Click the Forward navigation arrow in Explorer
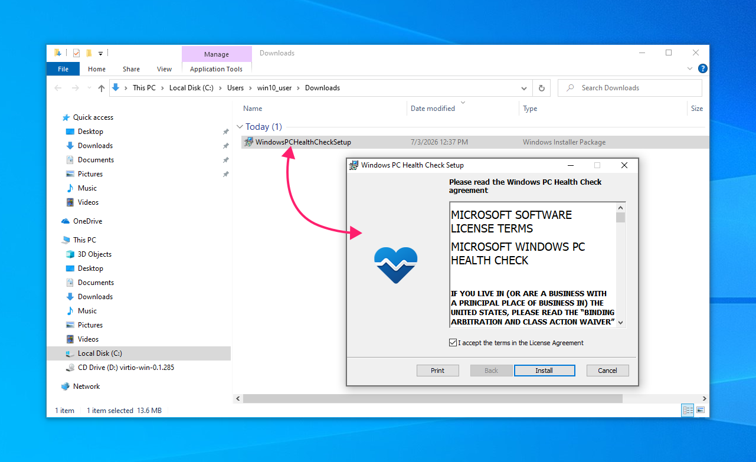 [75, 88]
